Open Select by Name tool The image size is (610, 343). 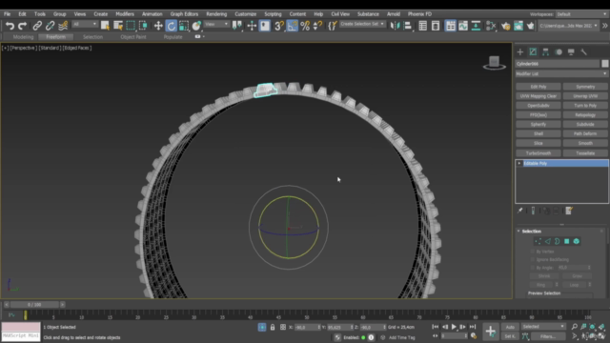point(118,26)
